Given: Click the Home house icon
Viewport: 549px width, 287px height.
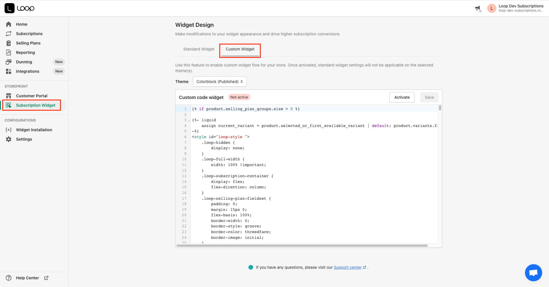Looking at the screenshot, I should (x=9, y=24).
